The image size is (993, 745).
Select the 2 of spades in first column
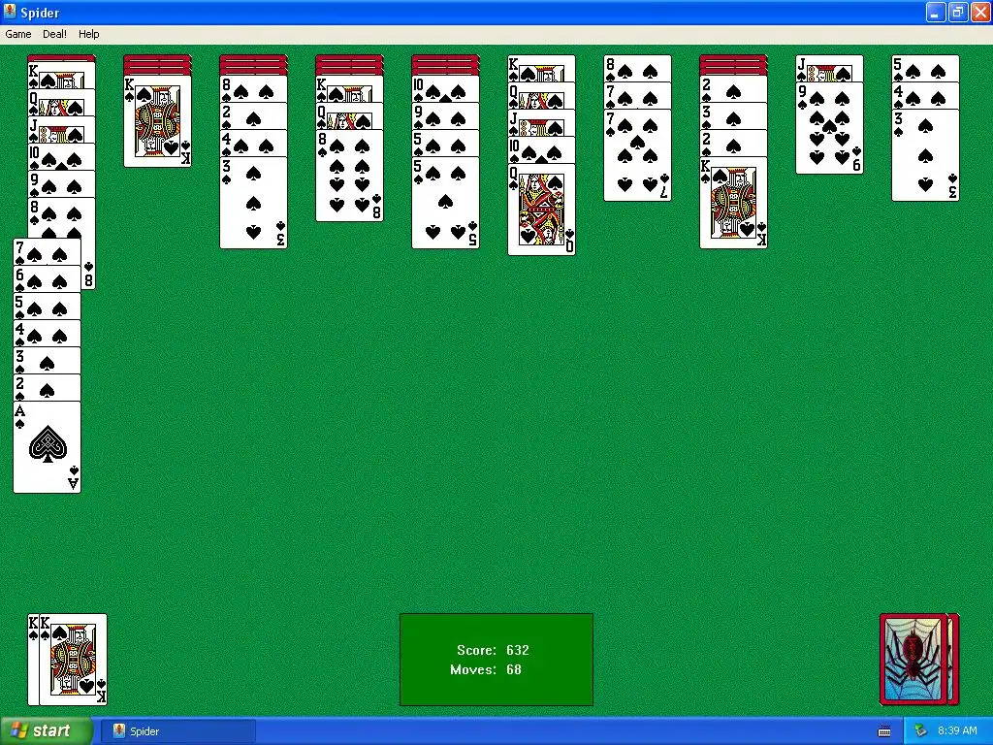(47, 387)
